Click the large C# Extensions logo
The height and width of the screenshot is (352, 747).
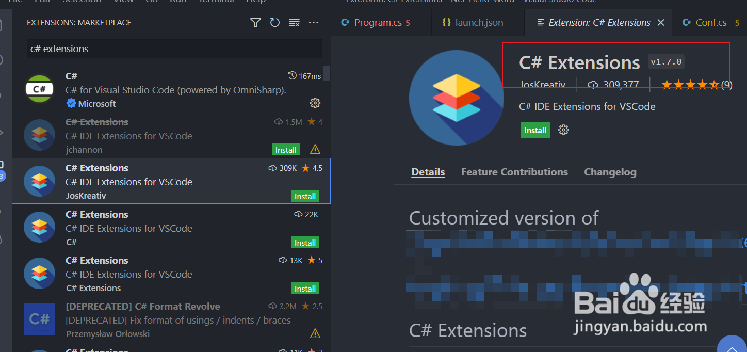[x=456, y=98]
